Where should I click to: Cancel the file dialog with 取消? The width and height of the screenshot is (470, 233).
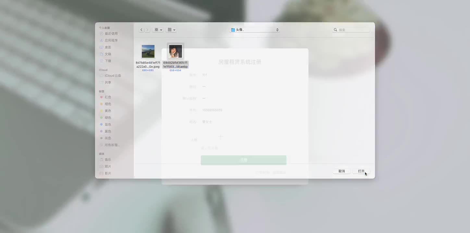[342, 171]
